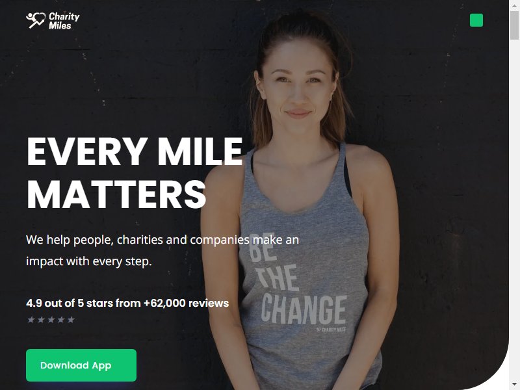Click the "Charity Miles" logo text
Viewport: 520px width, 390px height.
pyautogui.click(x=64, y=21)
